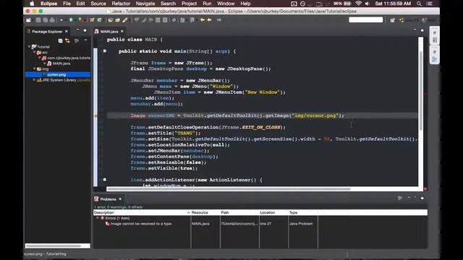463x260 pixels.
Task: Click the Open Task toolbar icon
Action: (x=117, y=20)
